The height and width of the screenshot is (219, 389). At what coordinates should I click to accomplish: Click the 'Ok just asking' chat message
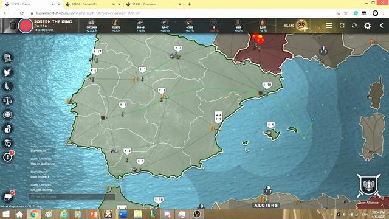point(41,190)
